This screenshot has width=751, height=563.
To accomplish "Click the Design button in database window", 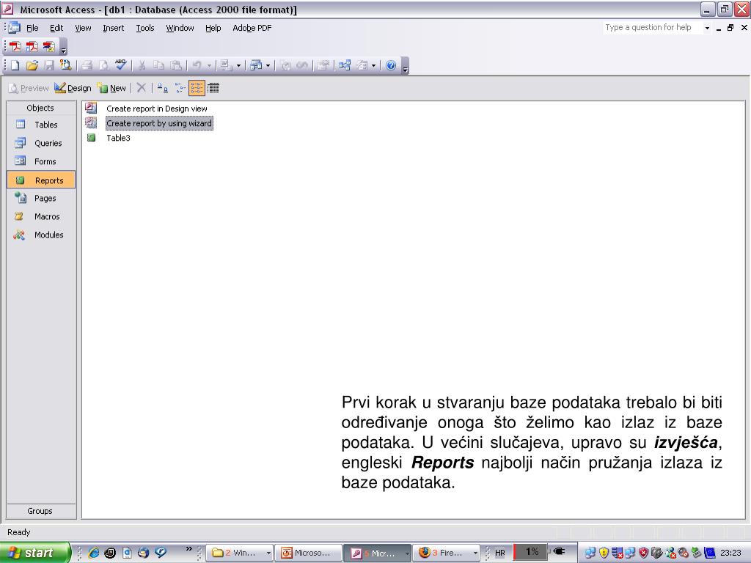I will pyautogui.click(x=73, y=88).
